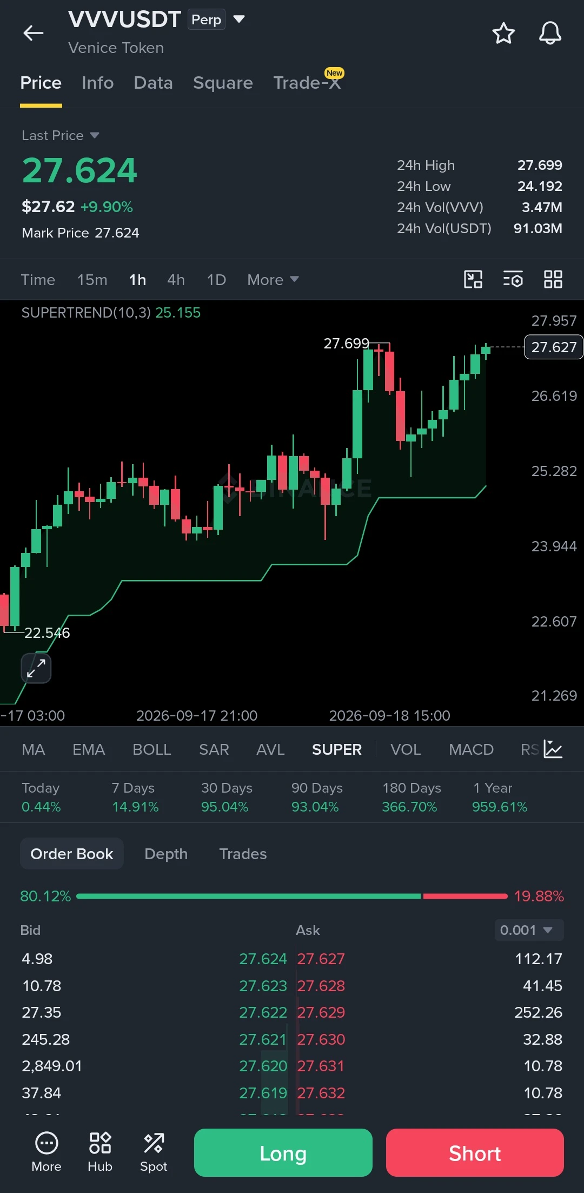Screen dimensions: 584x1193
Task: Switch to the Depth tab
Action: [166, 854]
